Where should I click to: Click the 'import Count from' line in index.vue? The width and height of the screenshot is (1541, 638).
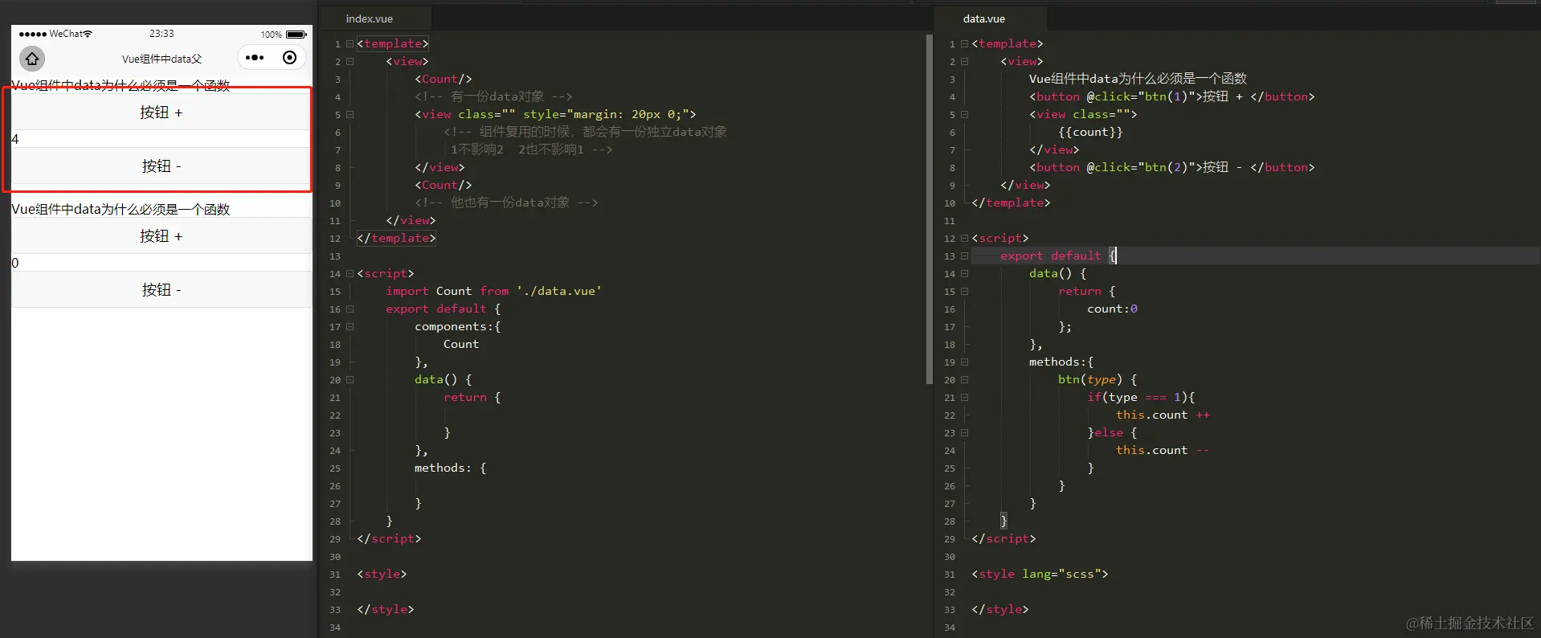[493, 291]
